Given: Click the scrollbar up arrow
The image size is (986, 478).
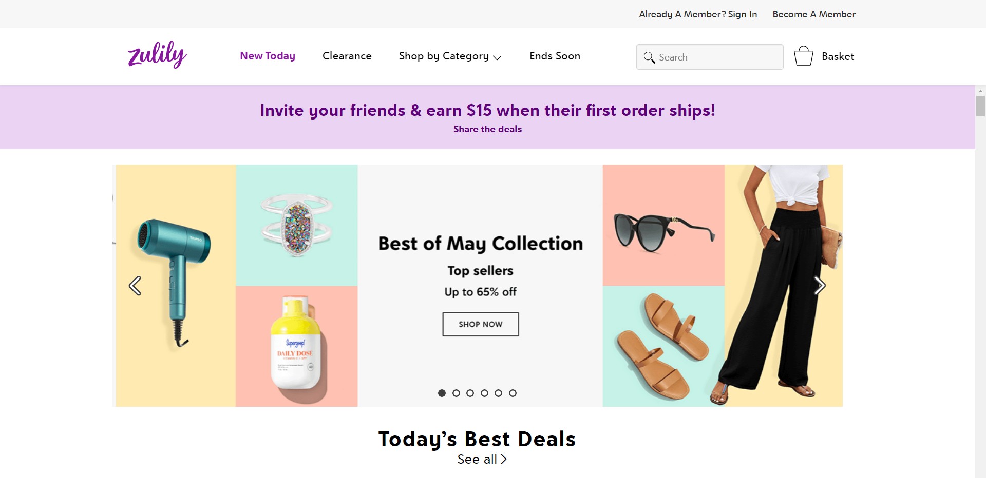Looking at the screenshot, I should pyautogui.click(x=980, y=91).
